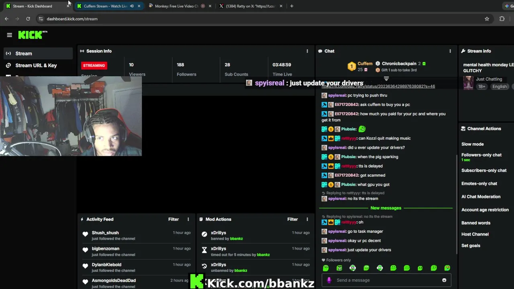Image resolution: width=514 pixels, height=289 pixels.
Task: Open Session Info three-dot options menu
Action: pos(307,51)
